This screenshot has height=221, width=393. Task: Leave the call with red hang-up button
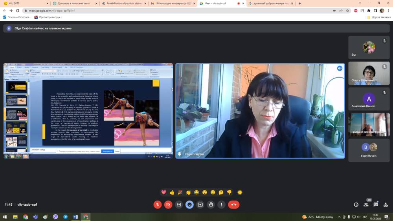pyautogui.click(x=234, y=205)
